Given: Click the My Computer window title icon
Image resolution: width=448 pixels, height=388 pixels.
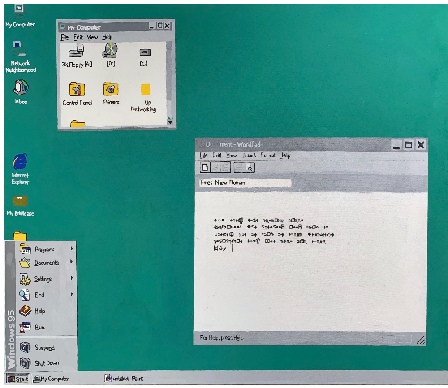Looking at the screenshot, I should (x=62, y=27).
